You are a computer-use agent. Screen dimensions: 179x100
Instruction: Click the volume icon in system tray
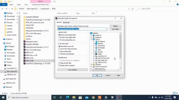click(x=162, y=97)
